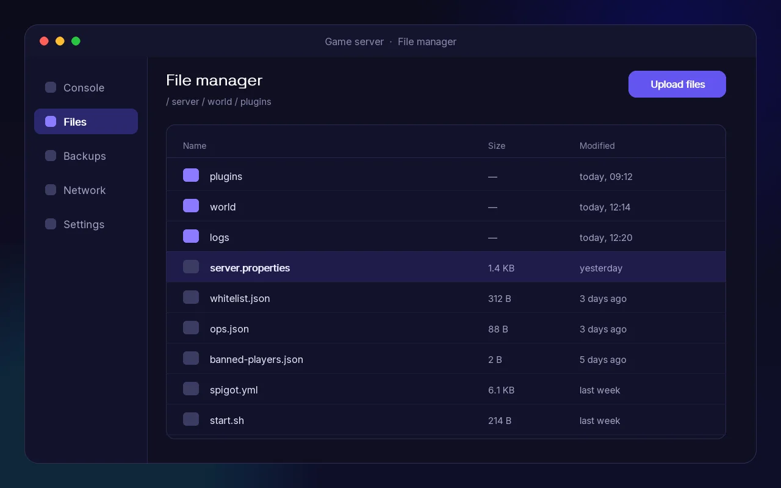This screenshot has height=488, width=781.
Task: Sort by the Modified column header
Action: [x=597, y=146]
